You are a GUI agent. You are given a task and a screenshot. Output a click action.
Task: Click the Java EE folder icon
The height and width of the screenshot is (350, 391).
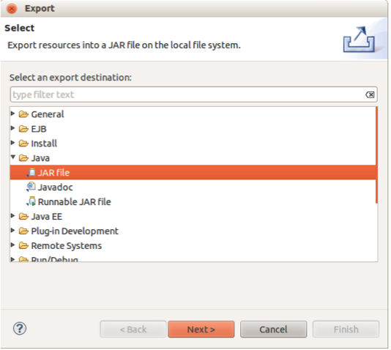point(23,217)
